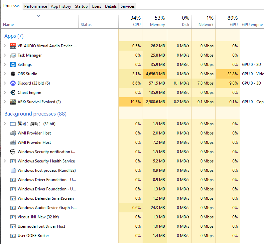Select the WMI Provider Host 2.0 MB row
This screenshot has height=244, width=264.
click(132, 133)
